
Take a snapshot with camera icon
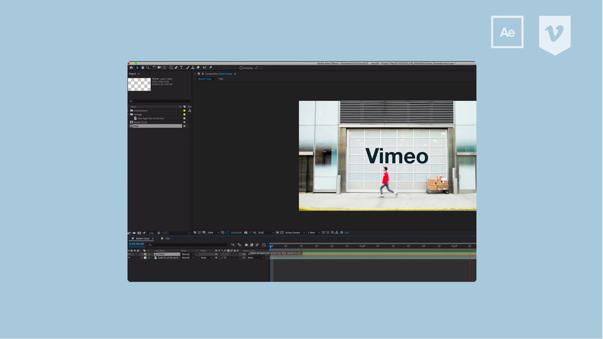(246, 233)
